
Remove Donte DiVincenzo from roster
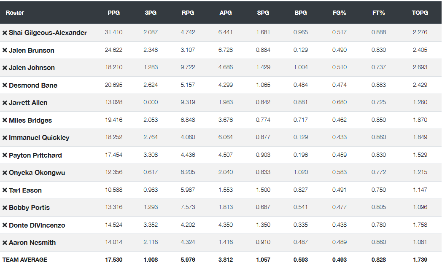5,225
